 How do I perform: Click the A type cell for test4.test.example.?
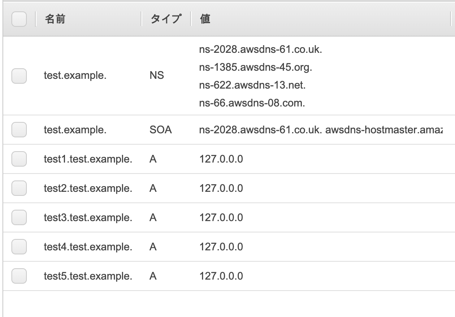click(153, 247)
